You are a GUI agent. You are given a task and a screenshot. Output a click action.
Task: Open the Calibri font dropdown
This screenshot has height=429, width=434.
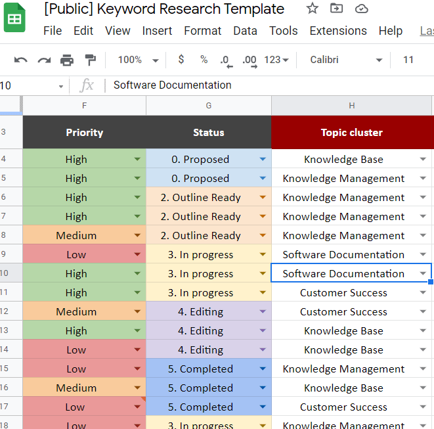coord(346,60)
